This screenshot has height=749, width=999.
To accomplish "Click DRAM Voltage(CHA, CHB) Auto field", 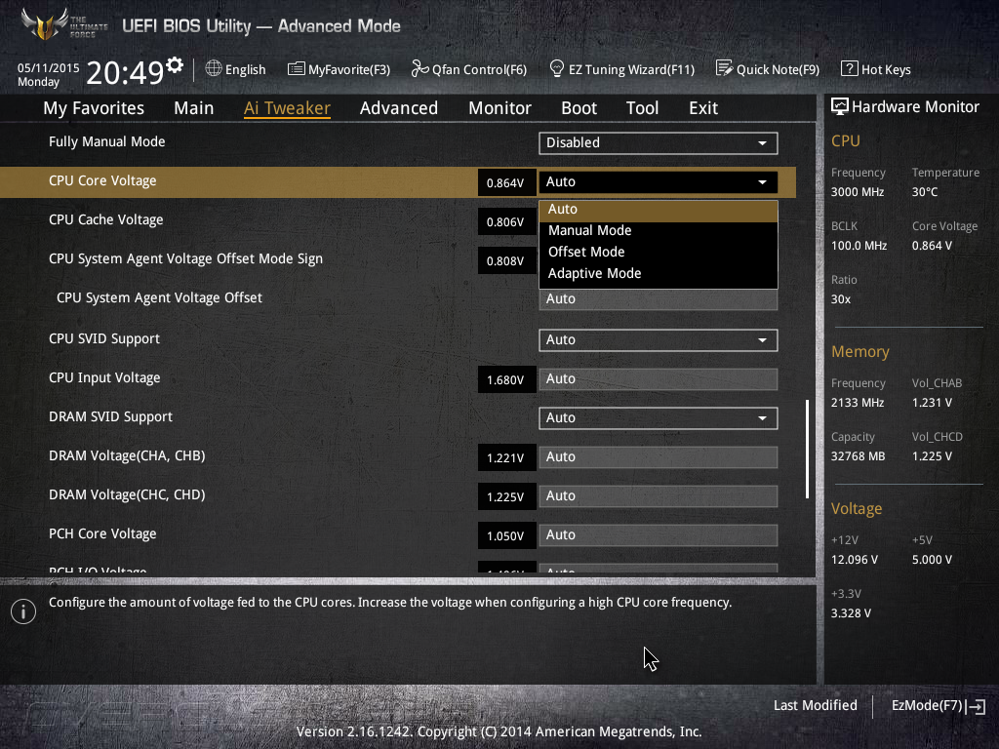I will coord(659,457).
